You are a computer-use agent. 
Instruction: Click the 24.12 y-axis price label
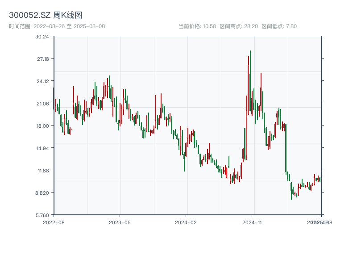tap(42, 81)
